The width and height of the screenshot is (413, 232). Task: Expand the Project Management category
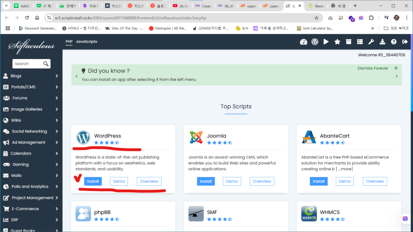(31, 198)
